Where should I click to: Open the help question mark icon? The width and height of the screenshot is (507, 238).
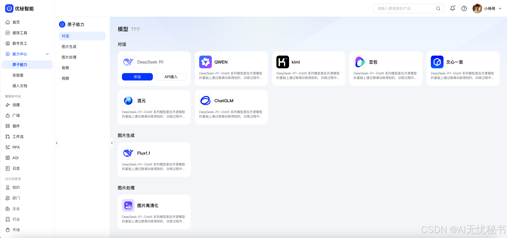(464, 8)
